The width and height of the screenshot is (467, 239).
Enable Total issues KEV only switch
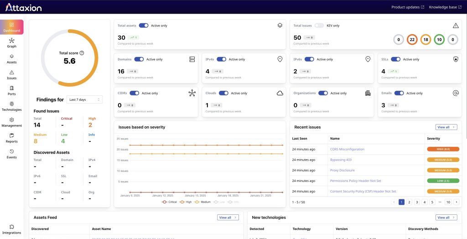pyautogui.click(x=319, y=26)
